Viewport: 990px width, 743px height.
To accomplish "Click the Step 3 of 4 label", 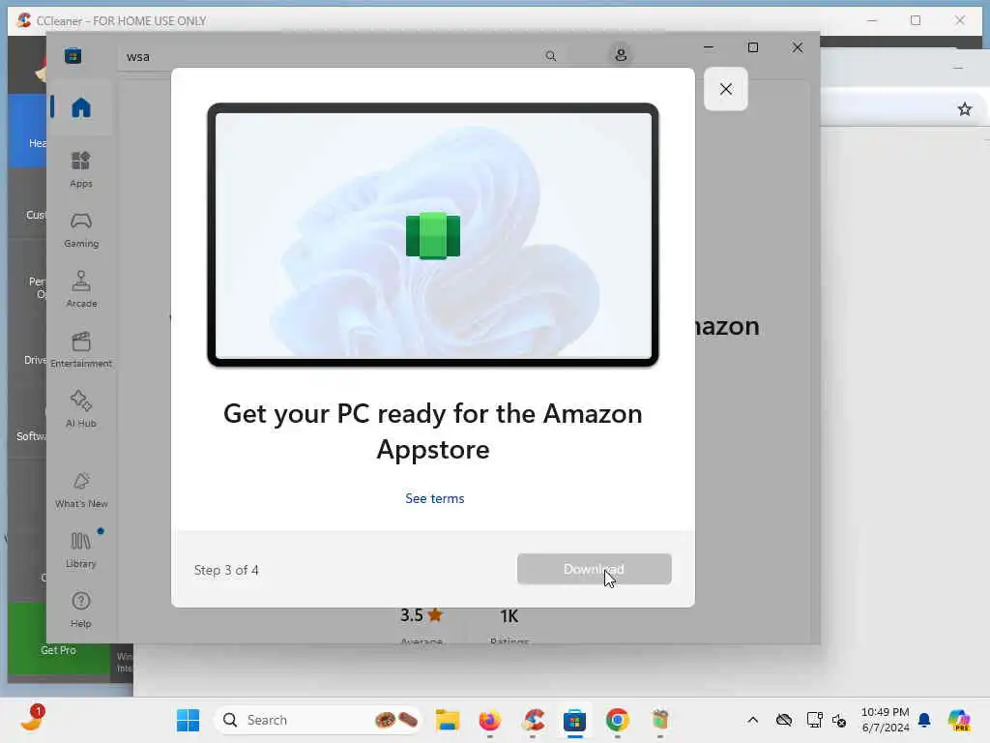I will click(x=226, y=570).
